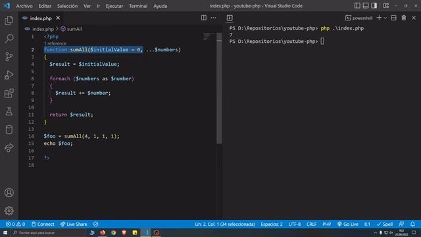
Task: Open the Ver menu
Action: coord(87,6)
